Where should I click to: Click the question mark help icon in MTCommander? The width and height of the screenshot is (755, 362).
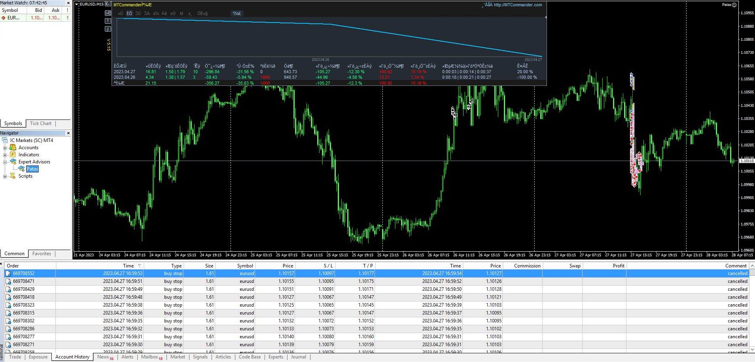click(x=108, y=21)
